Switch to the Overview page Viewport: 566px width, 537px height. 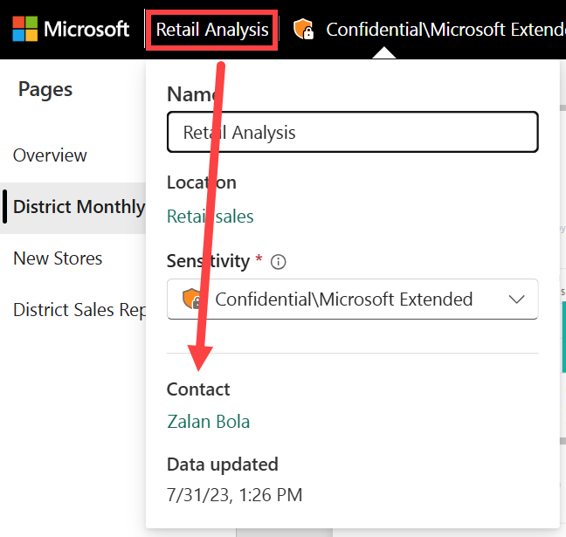(50, 155)
